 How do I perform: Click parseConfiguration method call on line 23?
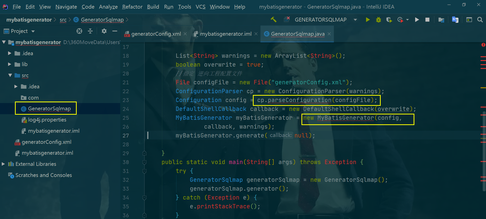coord(299,100)
